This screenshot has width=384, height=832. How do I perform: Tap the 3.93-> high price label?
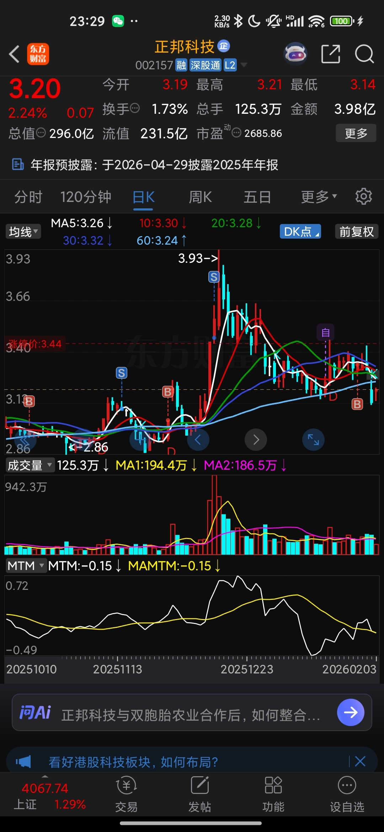point(198,258)
